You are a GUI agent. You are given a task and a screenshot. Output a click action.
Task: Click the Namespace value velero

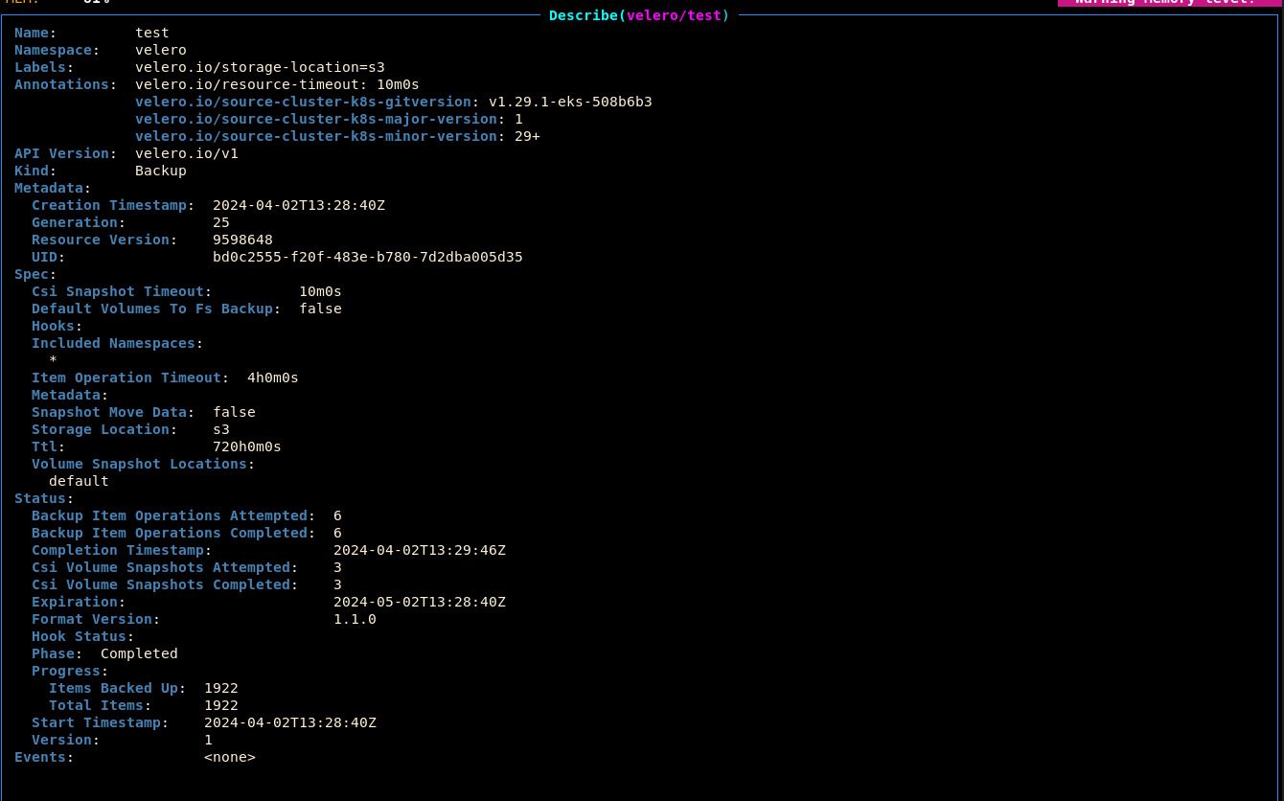point(160,50)
